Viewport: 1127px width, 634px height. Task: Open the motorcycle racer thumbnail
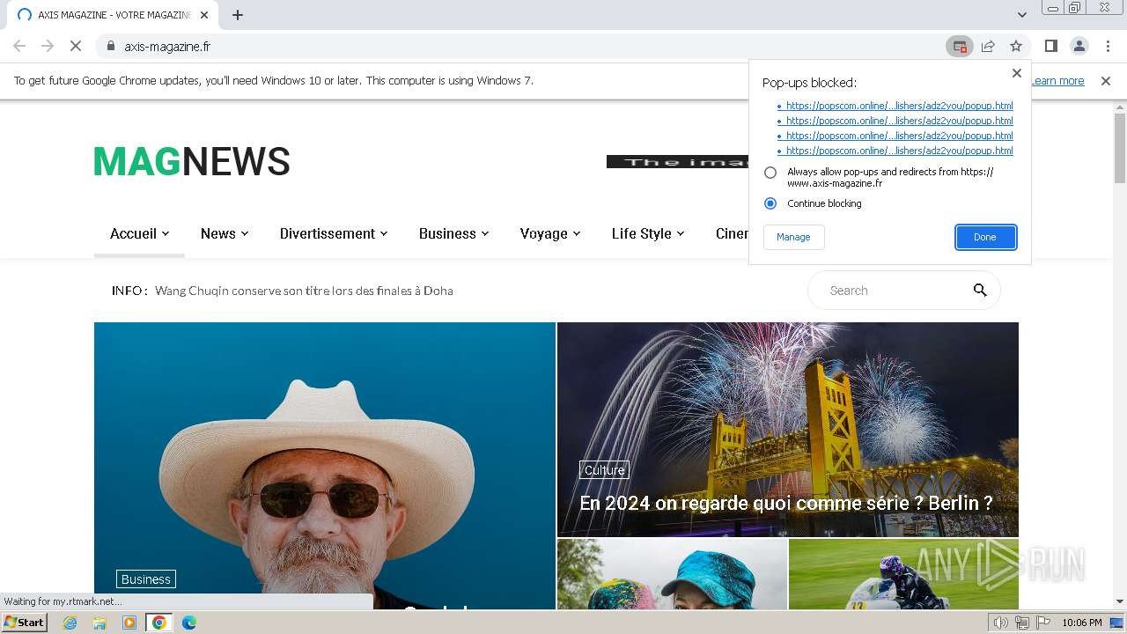click(x=903, y=574)
